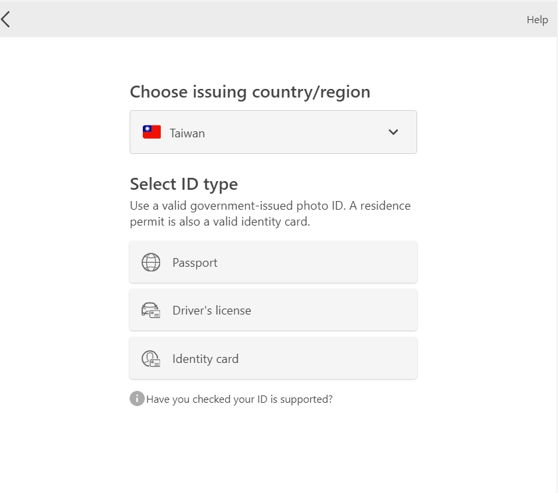Click the car icon for Driver's license

pyautogui.click(x=151, y=310)
